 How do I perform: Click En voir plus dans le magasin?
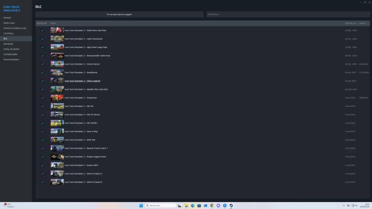point(119,15)
